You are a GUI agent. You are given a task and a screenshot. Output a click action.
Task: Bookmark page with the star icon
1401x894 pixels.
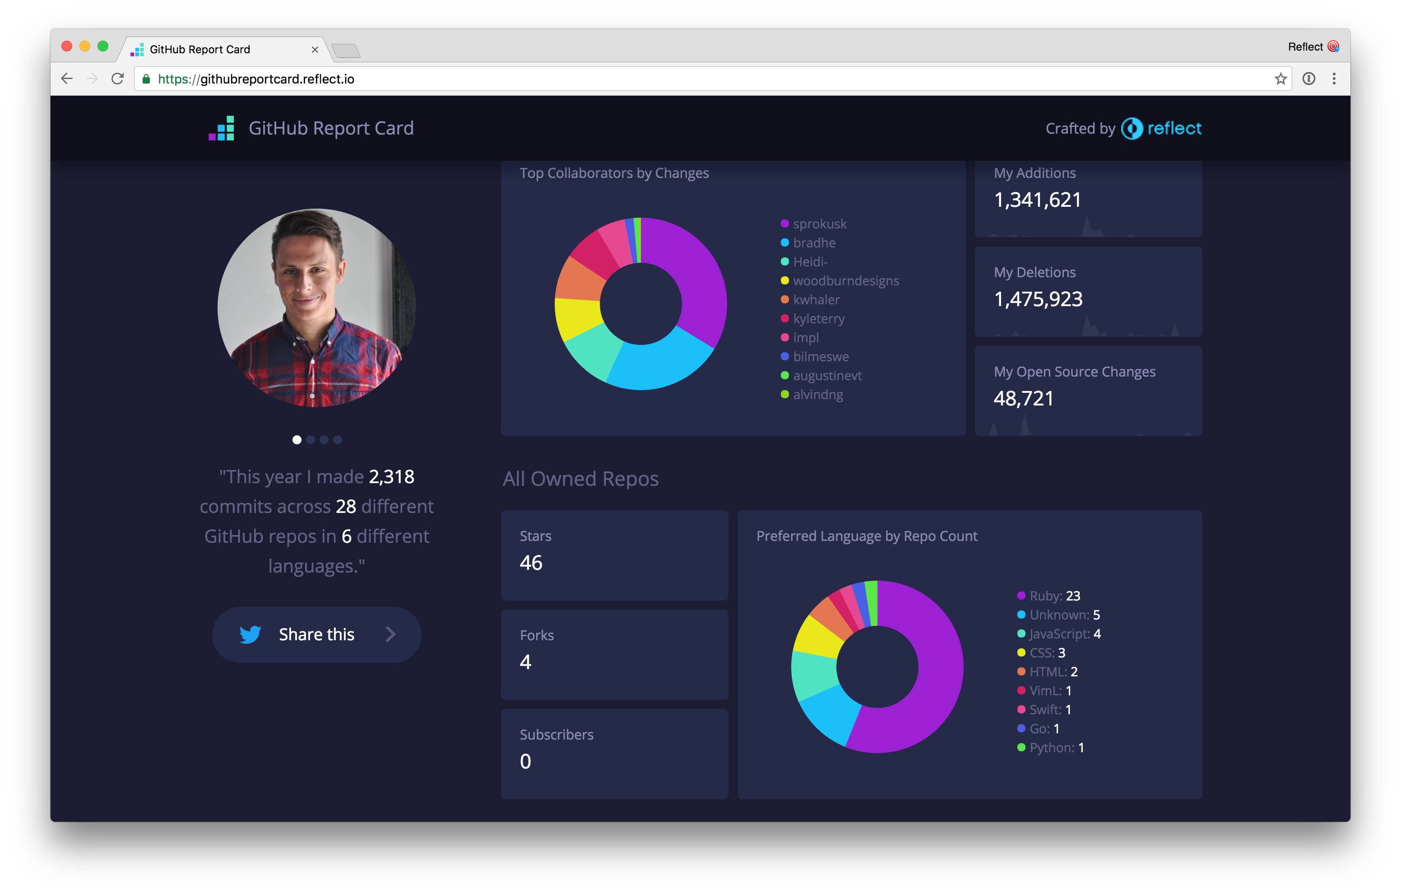click(x=1280, y=79)
